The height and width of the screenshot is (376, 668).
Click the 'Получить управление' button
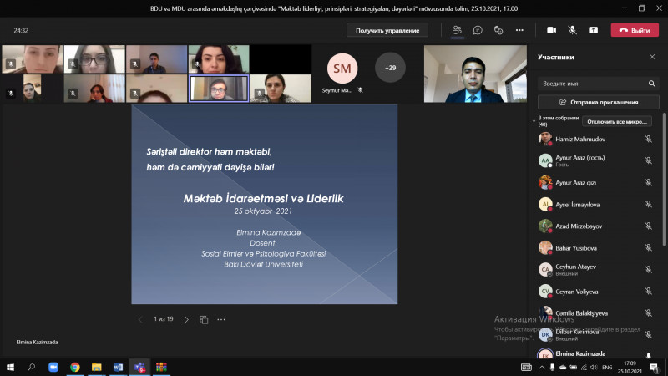coord(387,30)
